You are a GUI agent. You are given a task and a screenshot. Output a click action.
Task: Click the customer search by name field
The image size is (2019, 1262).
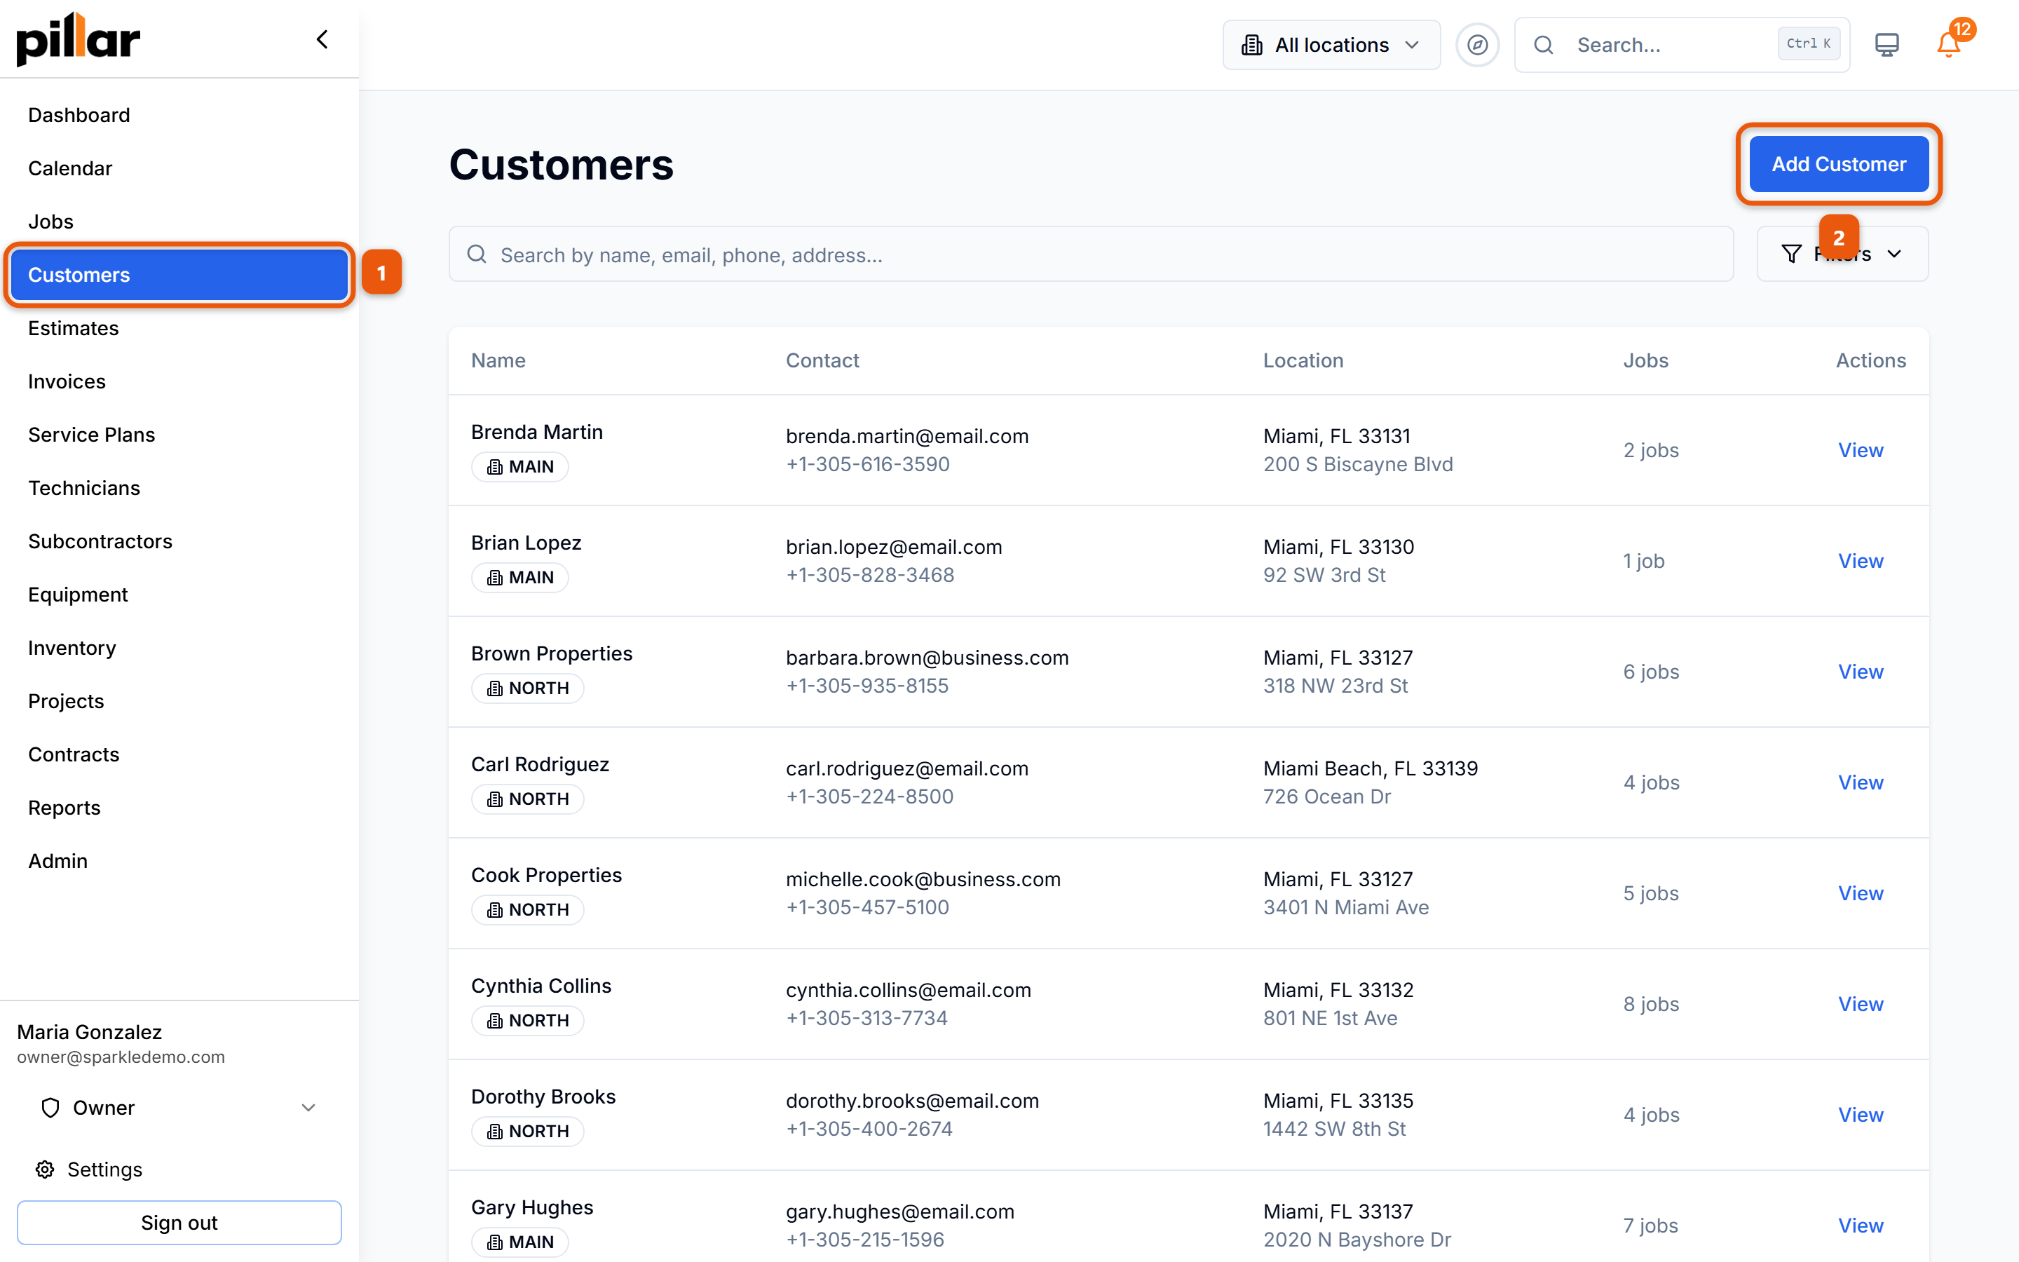(1090, 254)
